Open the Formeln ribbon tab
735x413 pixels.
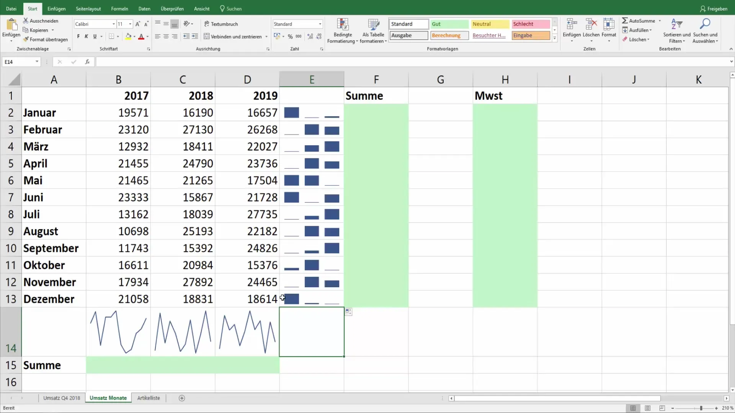coord(119,8)
